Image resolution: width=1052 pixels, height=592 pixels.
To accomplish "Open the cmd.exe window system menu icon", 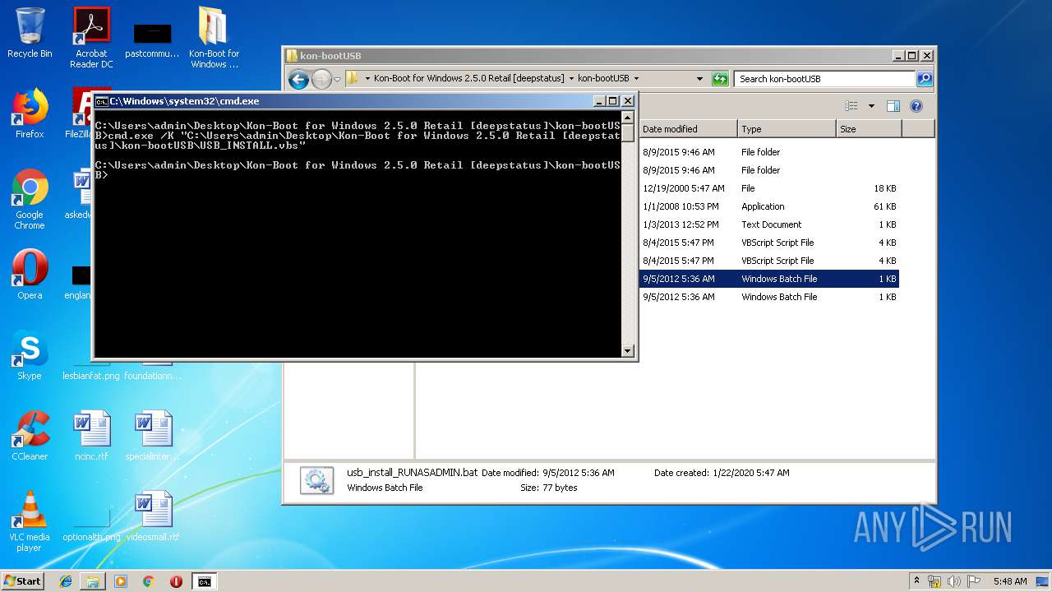I will click(x=102, y=101).
